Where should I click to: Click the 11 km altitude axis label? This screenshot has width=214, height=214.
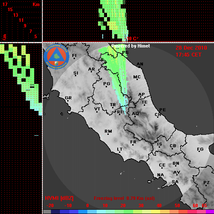[x=21, y=20]
